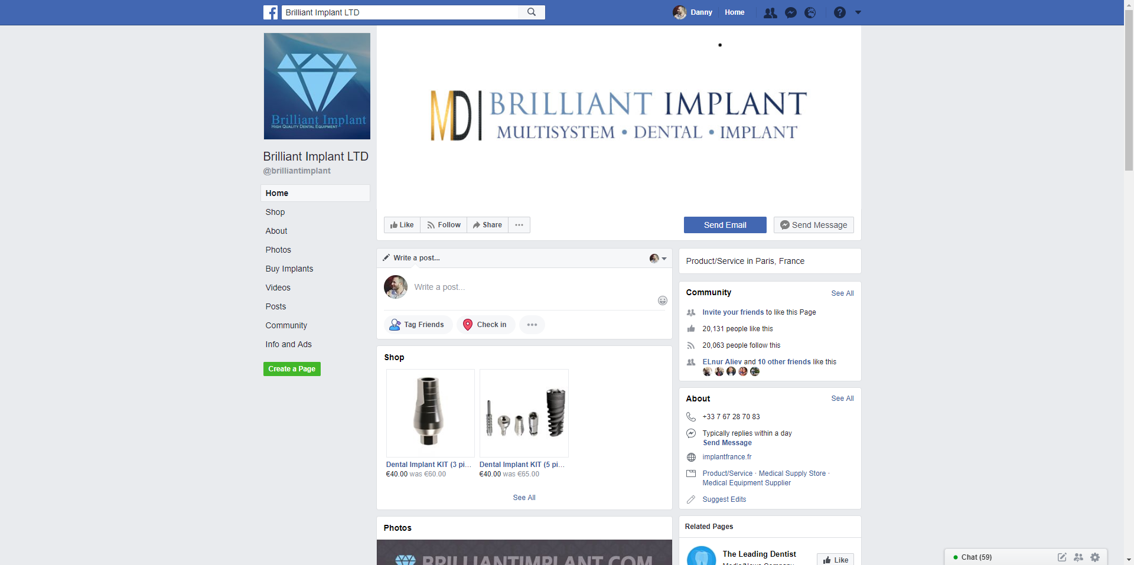Open more post options ellipsis
This screenshot has width=1134, height=565.
point(532,325)
